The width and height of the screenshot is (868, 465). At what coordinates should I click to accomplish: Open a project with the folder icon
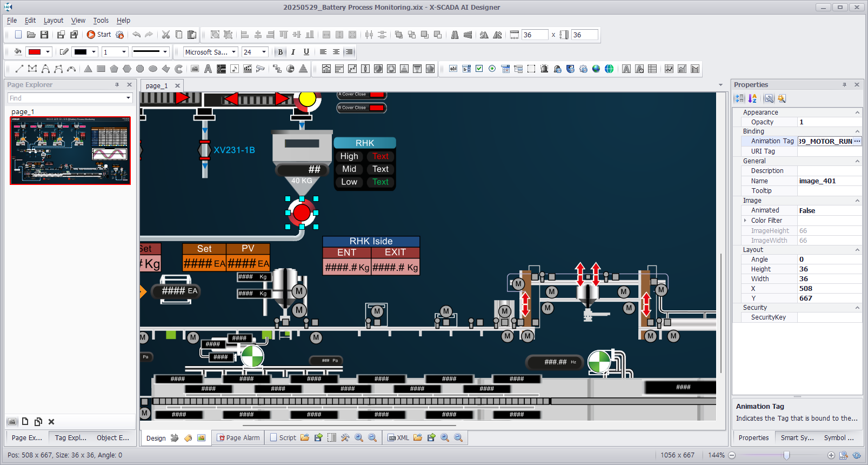coord(31,35)
